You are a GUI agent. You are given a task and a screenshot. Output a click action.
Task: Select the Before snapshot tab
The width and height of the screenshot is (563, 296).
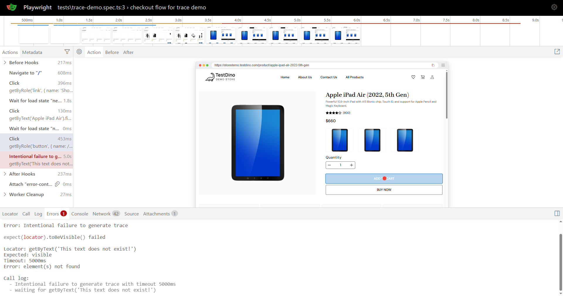[x=112, y=52]
